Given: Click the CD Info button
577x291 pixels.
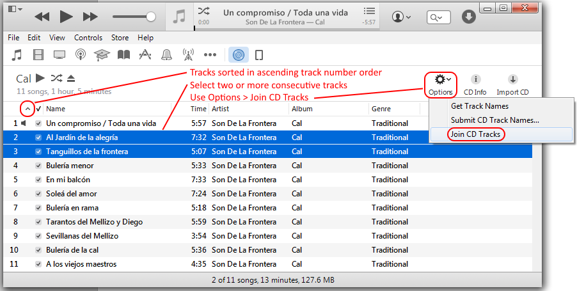Looking at the screenshot, I should coord(475,85).
